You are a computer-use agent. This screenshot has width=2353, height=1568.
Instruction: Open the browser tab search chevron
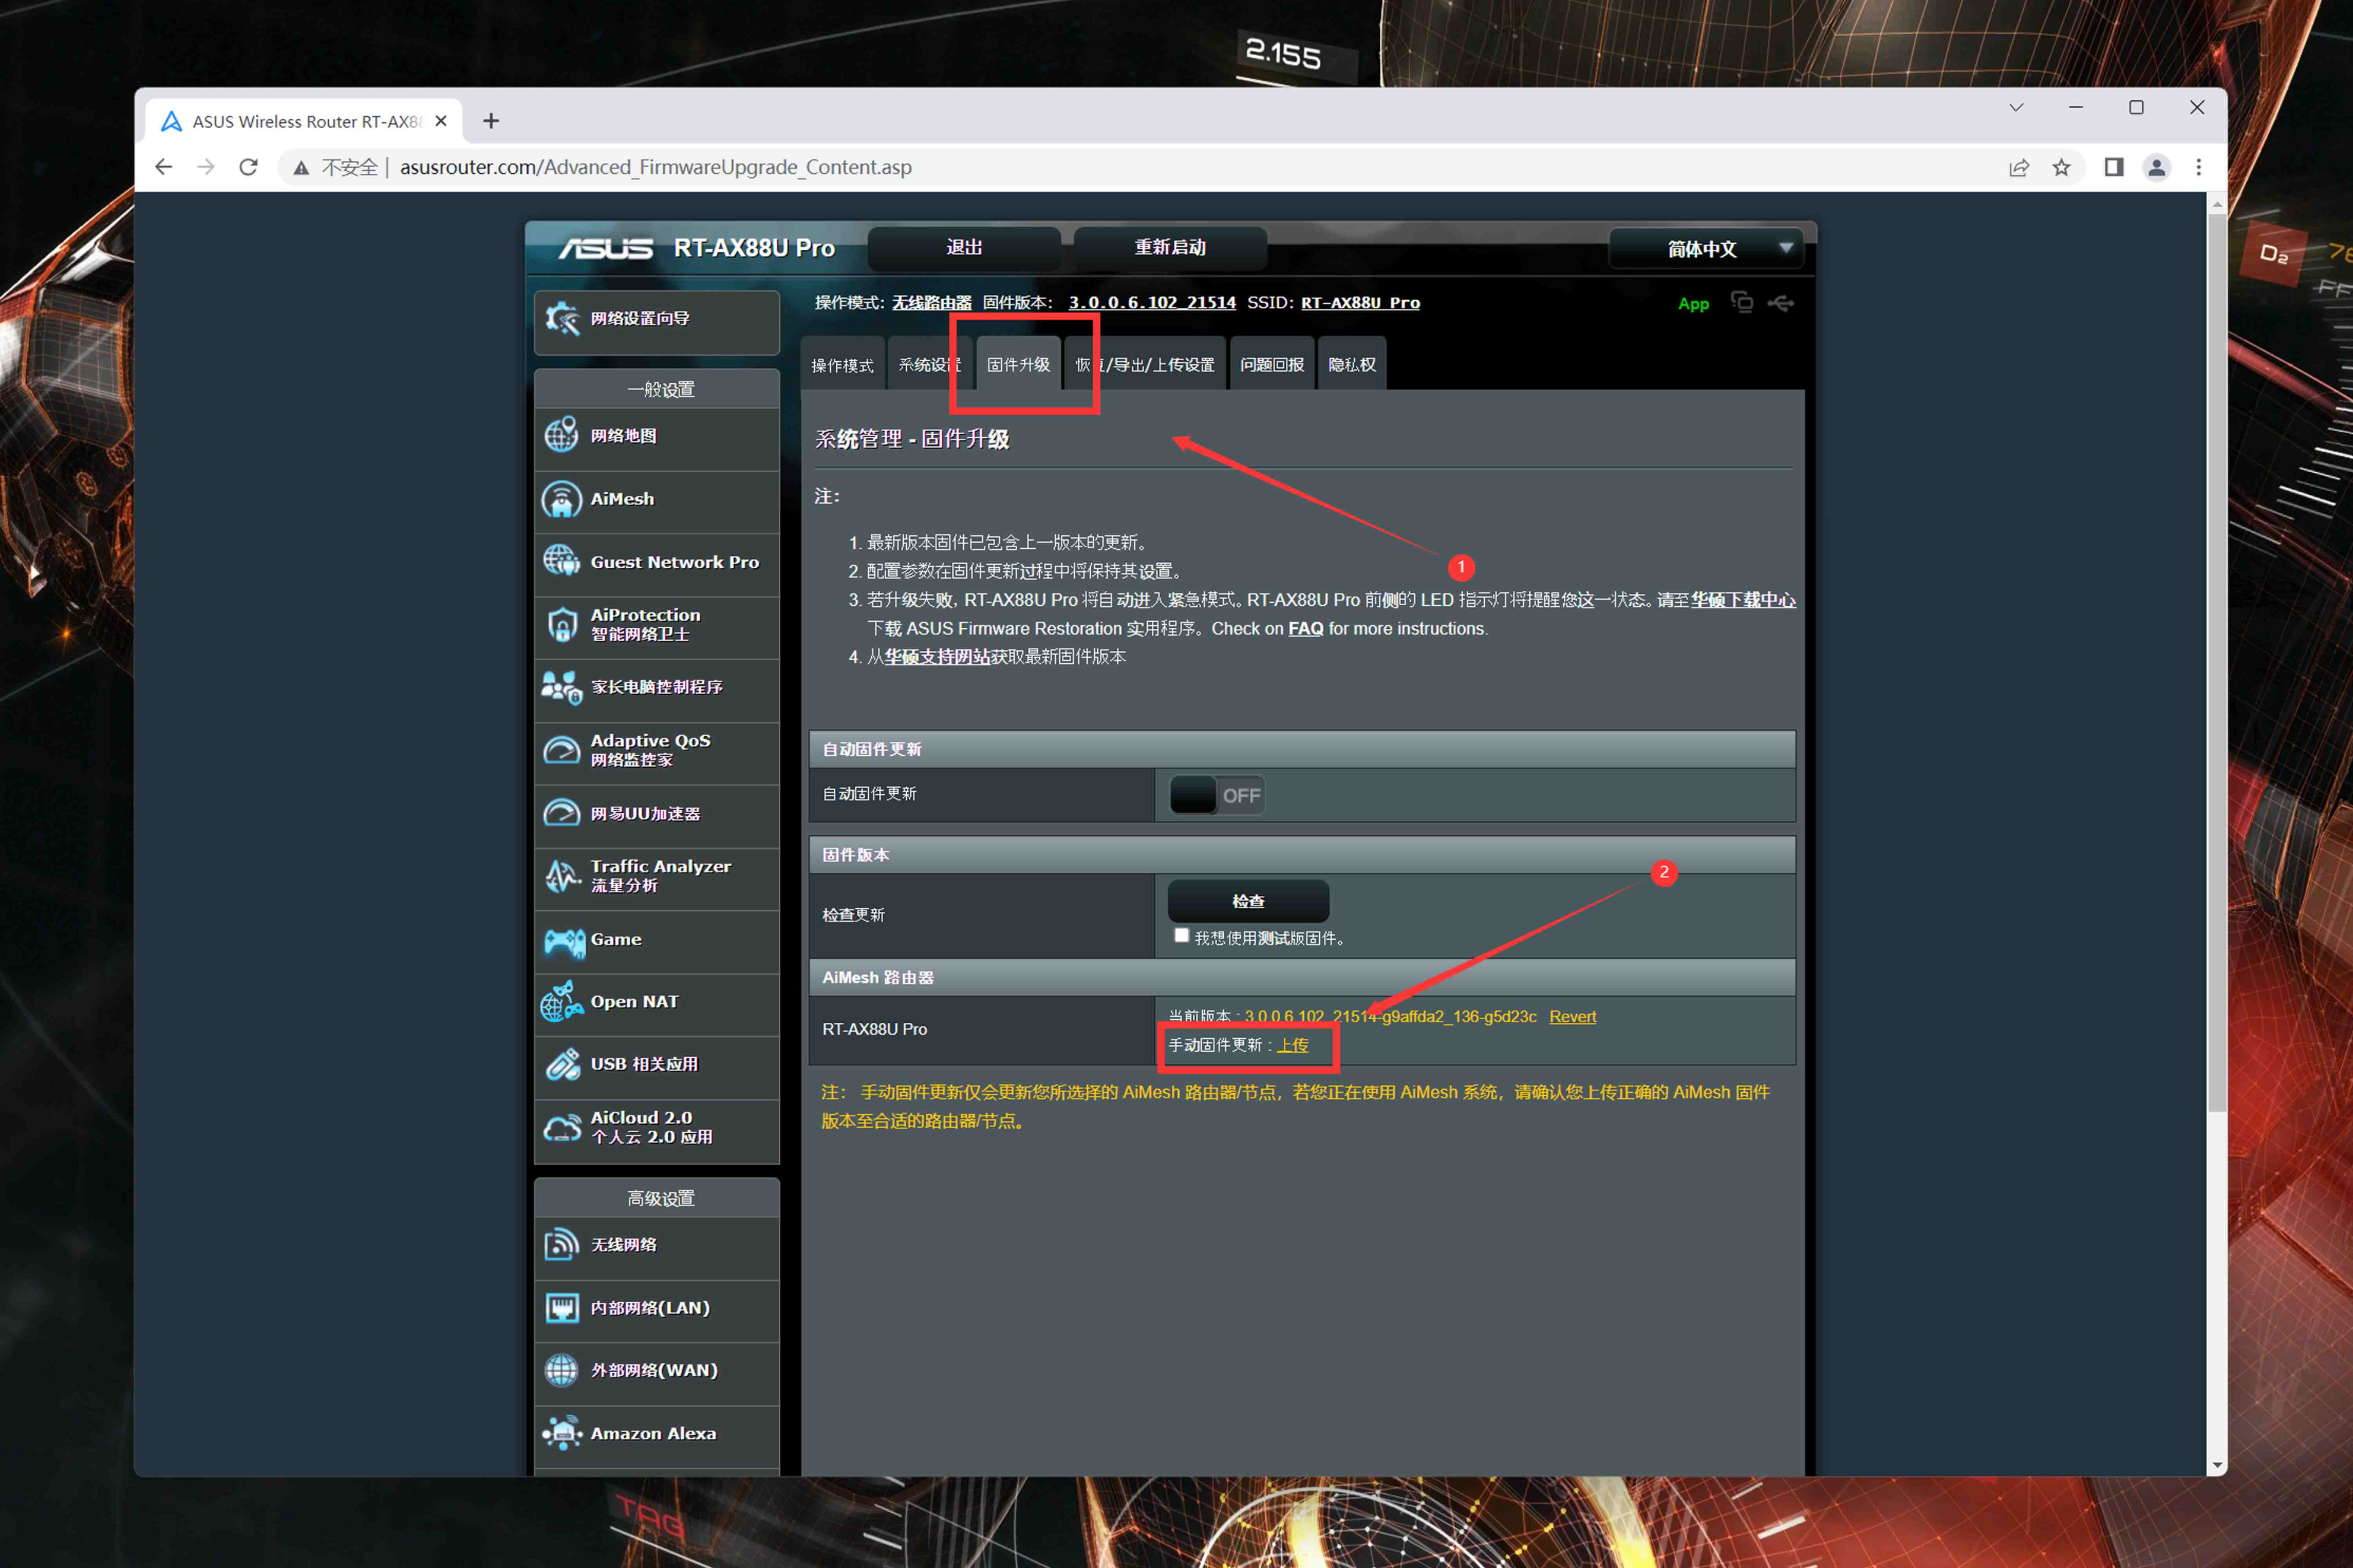[x=2016, y=108]
